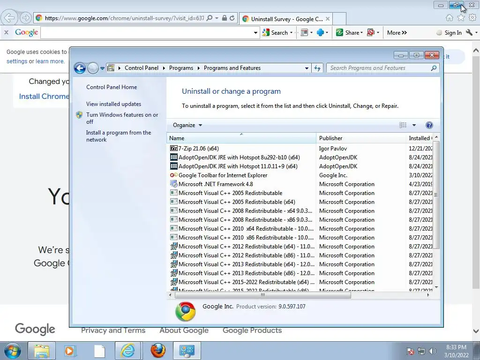480x360 pixels.
Task: Click the Google Toolbar popup blocker icon
Action: [370, 32]
